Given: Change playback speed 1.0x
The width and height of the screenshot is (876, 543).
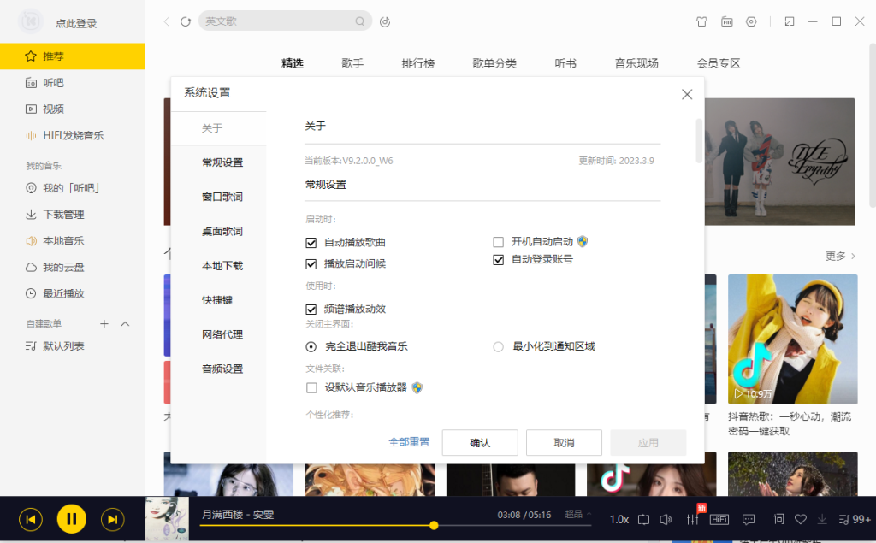Looking at the screenshot, I should (619, 520).
